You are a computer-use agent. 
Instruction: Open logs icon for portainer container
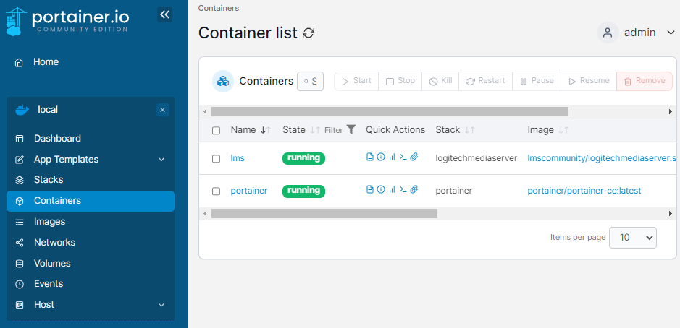(370, 189)
